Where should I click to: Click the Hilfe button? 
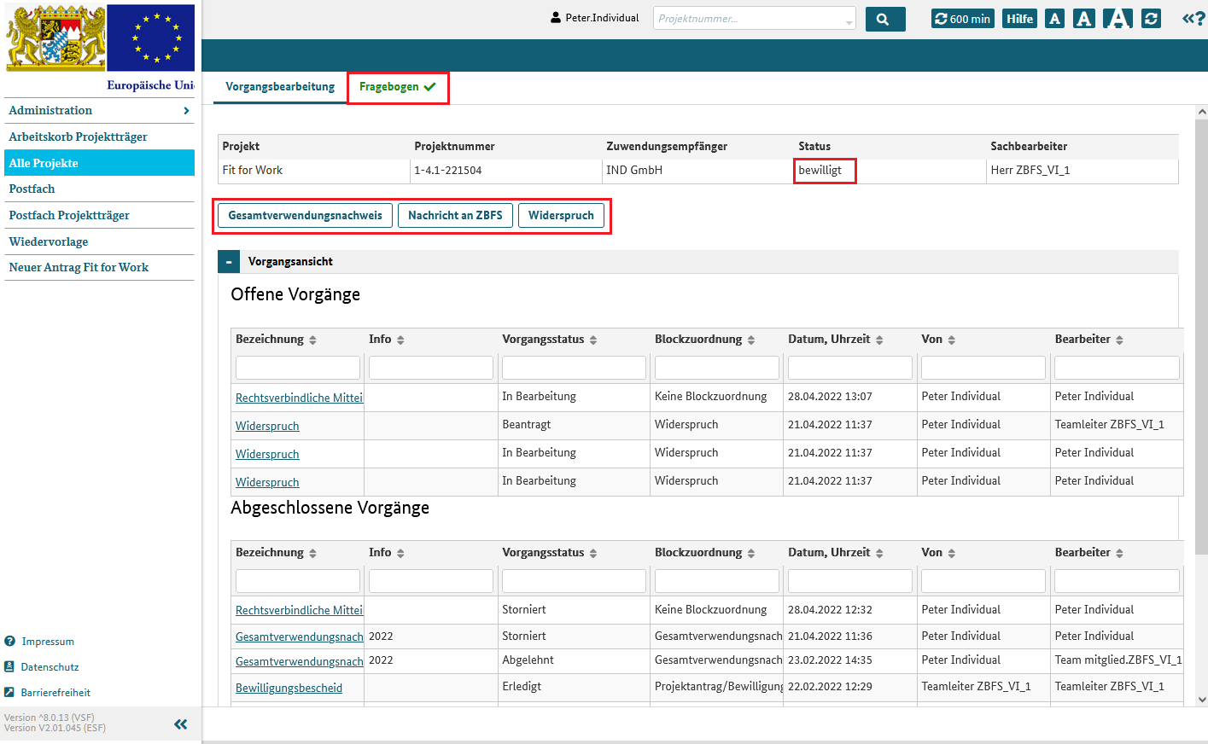tap(1019, 19)
